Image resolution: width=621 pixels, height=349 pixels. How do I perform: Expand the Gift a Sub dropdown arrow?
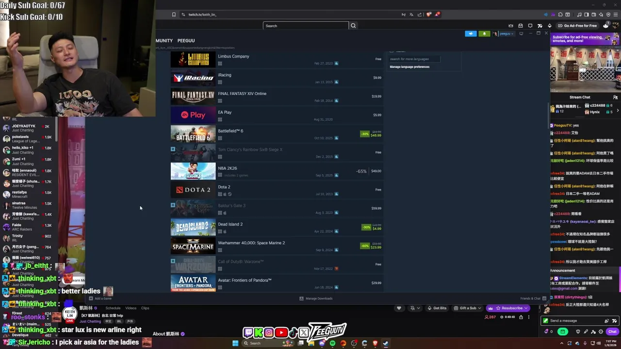point(479,308)
